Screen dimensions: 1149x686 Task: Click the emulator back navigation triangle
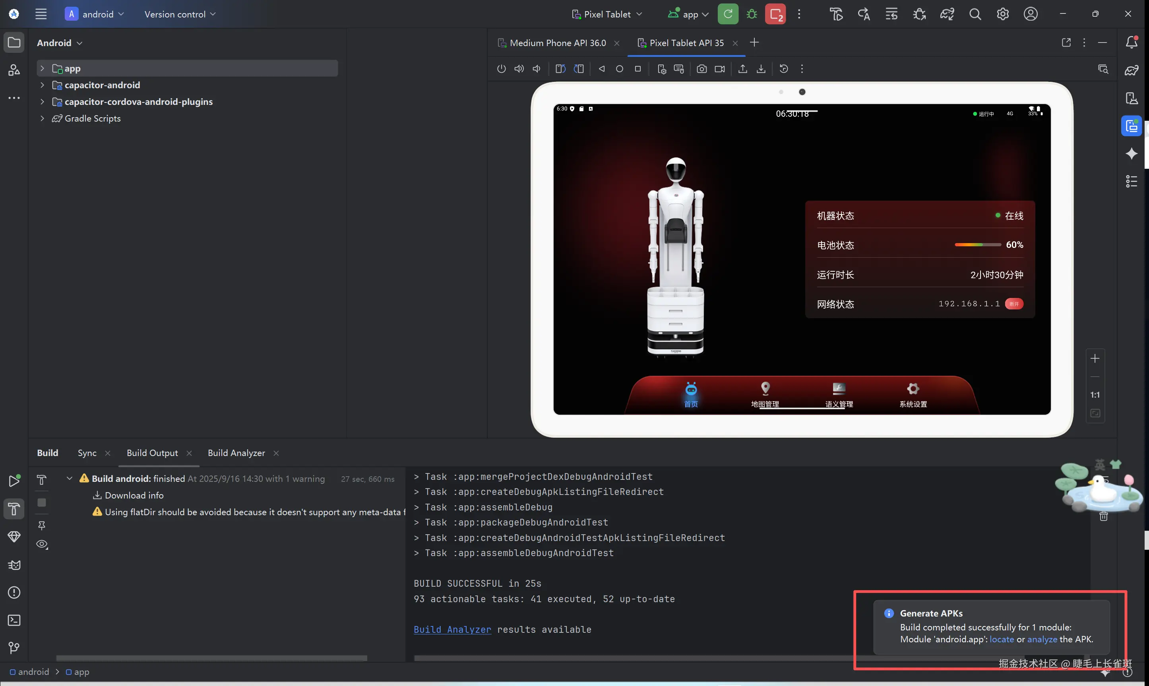pos(602,69)
